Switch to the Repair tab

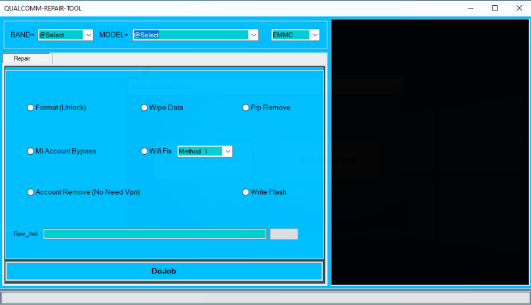[x=26, y=58]
